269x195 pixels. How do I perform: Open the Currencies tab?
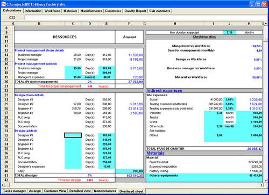point(113,11)
